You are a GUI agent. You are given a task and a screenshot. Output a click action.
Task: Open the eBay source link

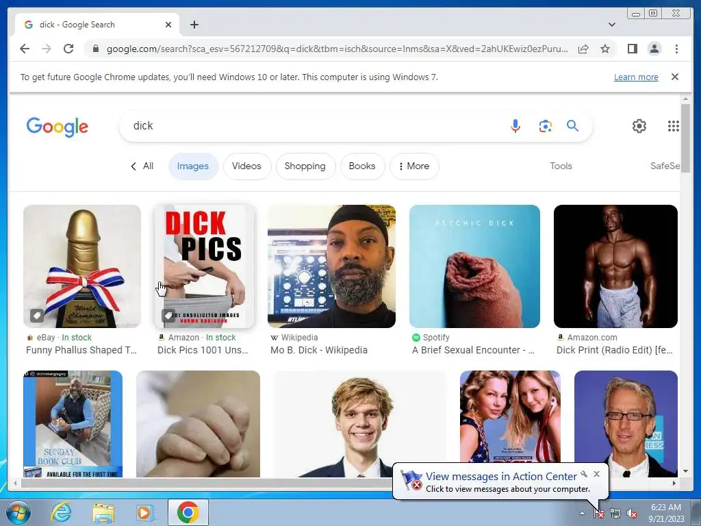pos(59,338)
